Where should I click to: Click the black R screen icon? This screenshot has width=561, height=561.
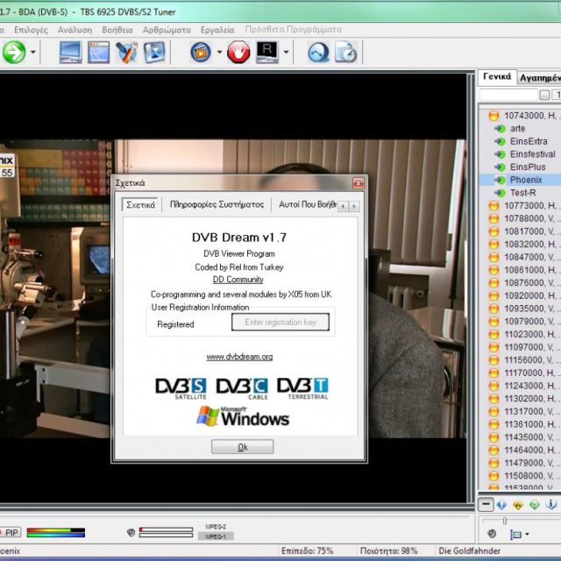266,53
